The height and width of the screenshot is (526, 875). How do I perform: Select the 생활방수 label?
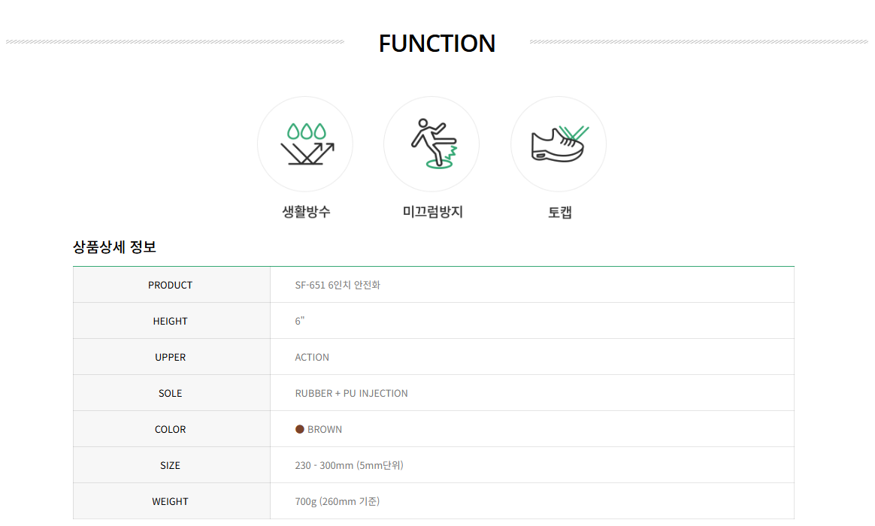[306, 212]
